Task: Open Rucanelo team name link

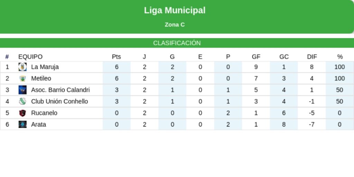Action: tap(44, 113)
